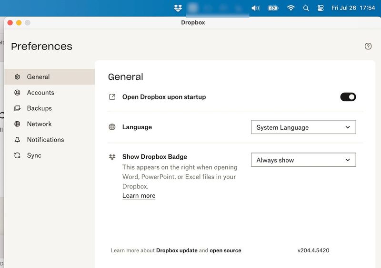The width and height of the screenshot is (381, 268).
Task: Click the Notifications bell icon
Action: (x=18, y=140)
